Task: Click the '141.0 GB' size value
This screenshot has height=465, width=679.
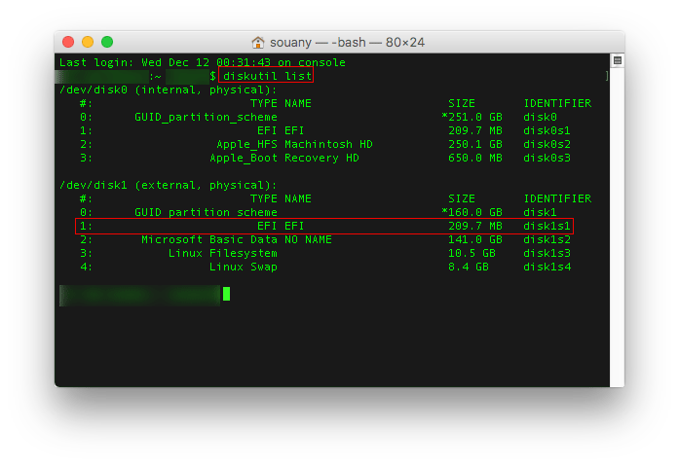Action: (x=475, y=239)
